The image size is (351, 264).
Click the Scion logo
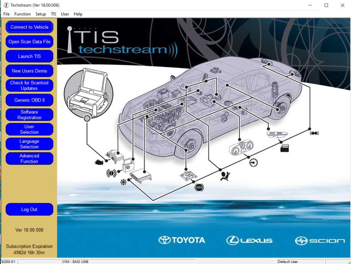coord(320,241)
